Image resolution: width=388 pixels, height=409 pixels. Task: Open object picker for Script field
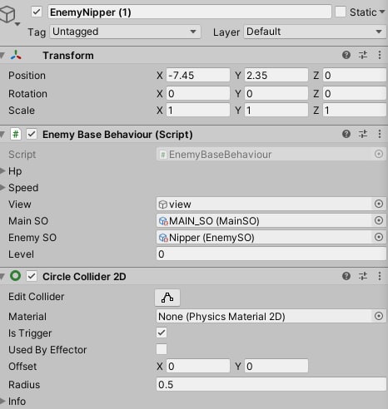pyautogui.click(x=379, y=154)
